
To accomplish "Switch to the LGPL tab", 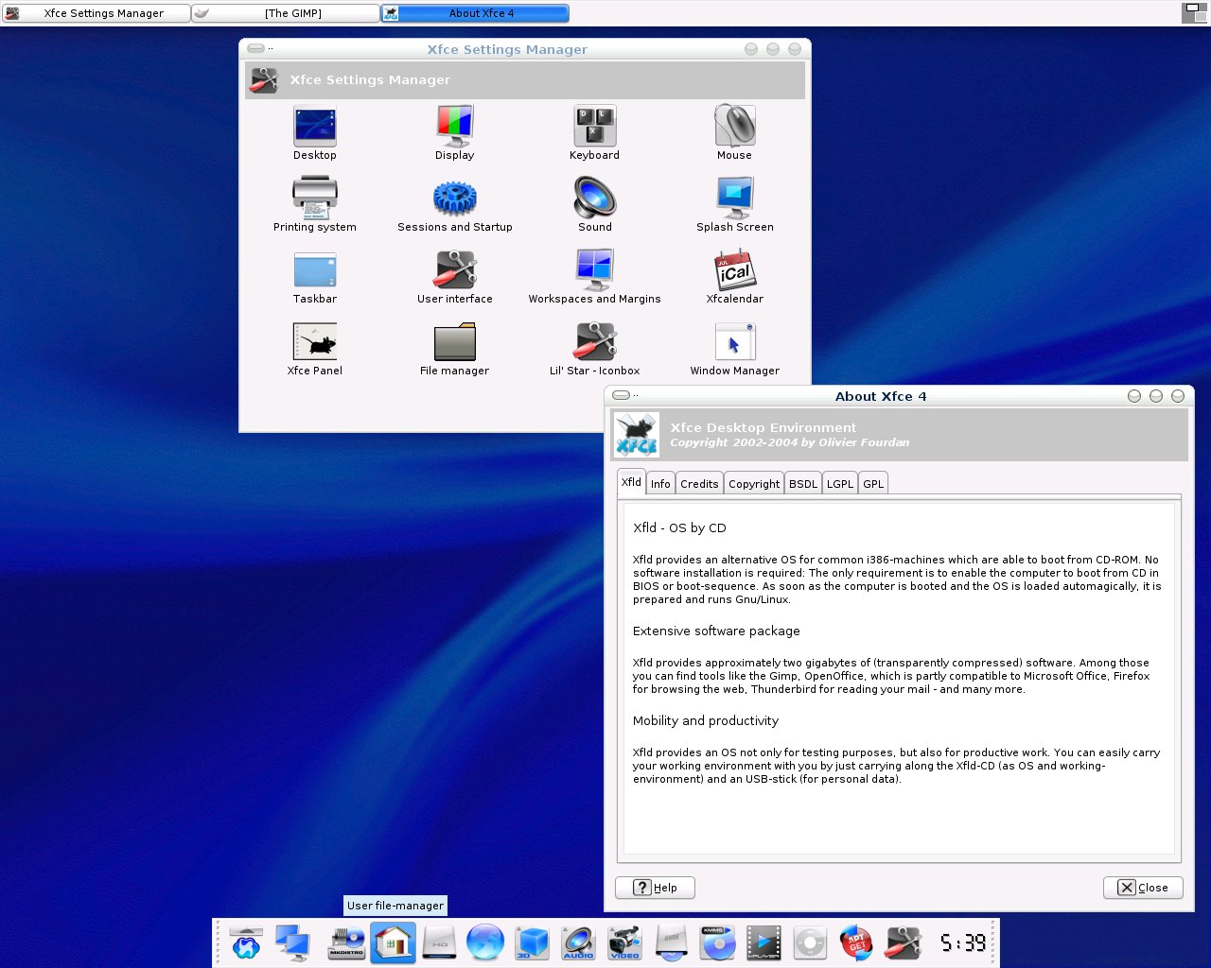I will pos(840,483).
